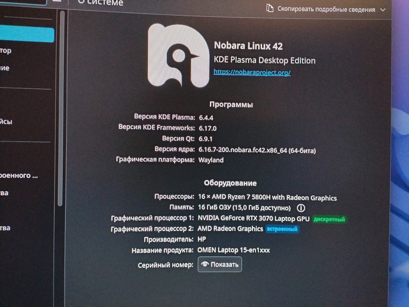Click the copy icon beside Скопировать подробные сведения
This screenshot has width=409, height=307.
click(269, 8)
